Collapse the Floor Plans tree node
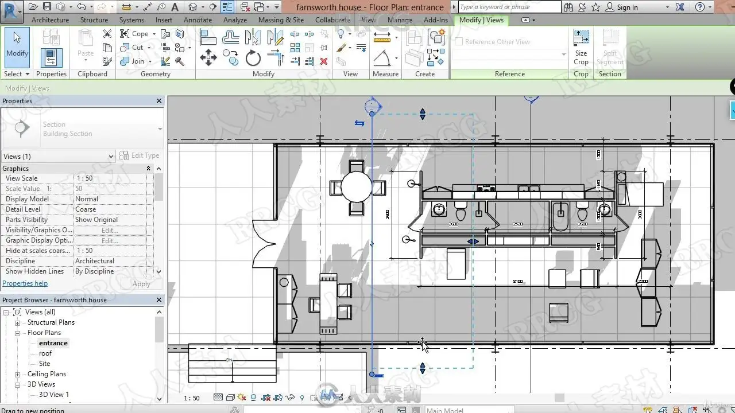The width and height of the screenshot is (735, 413). click(x=18, y=333)
